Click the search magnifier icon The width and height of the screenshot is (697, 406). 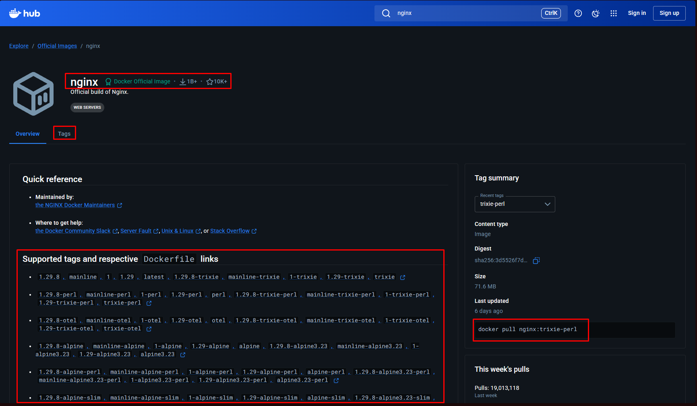coord(386,13)
